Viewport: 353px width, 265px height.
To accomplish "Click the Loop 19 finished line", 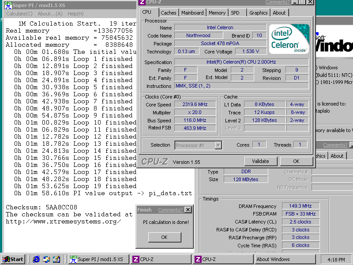I will 75,186.
